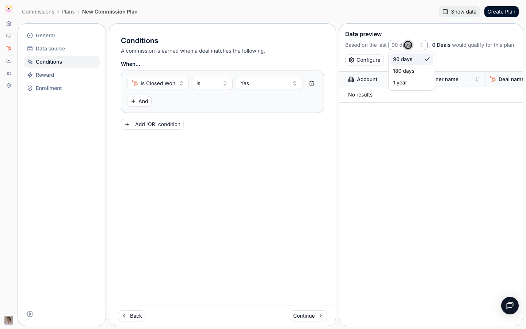This screenshot has height=329, width=526.
Task: Open the app logo home icon
Action: click(x=9, y=9)
